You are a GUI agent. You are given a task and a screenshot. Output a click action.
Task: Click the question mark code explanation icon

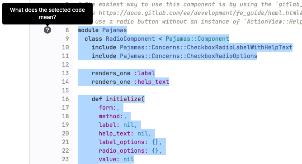click(x=47, y=30)
